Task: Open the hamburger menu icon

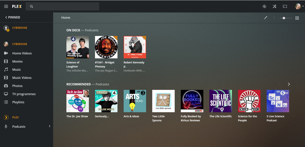Action: (6, 6)
